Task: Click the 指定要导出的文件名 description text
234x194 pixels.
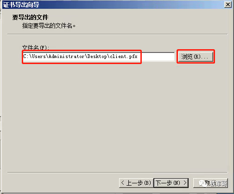Action: pyautogui.click(x=49, y=26)
